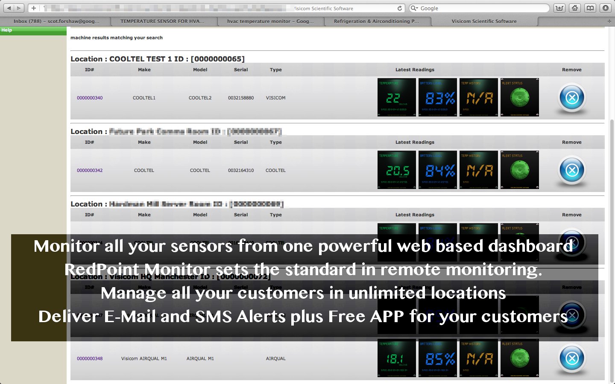Switch to the Inbox (788) tab
The height and width of the screenshot is (384, 615).
56,21
